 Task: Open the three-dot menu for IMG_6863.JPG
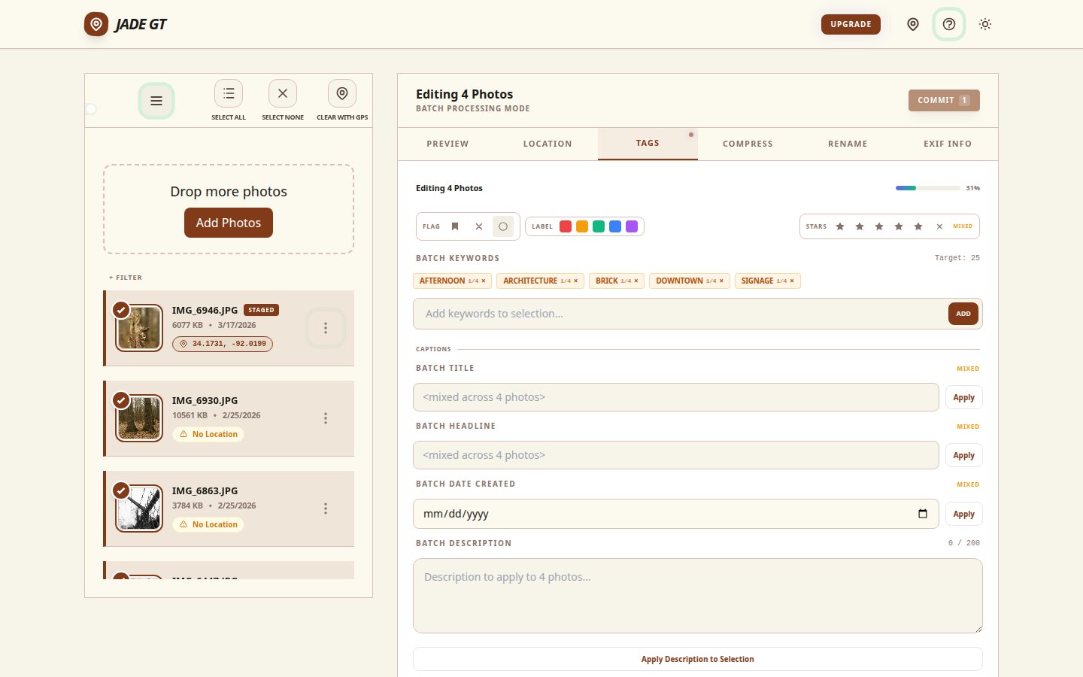click(326, 509)
